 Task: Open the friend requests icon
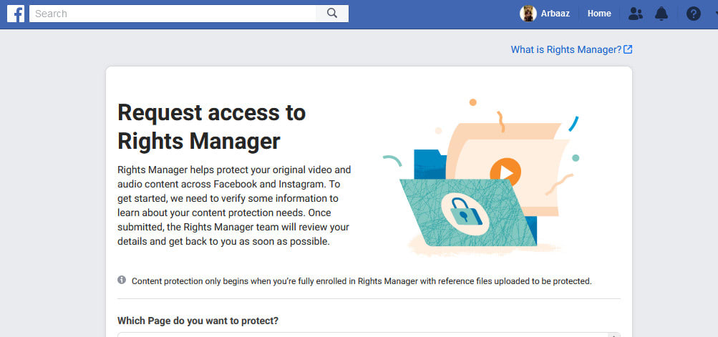[x=635, y=14]
